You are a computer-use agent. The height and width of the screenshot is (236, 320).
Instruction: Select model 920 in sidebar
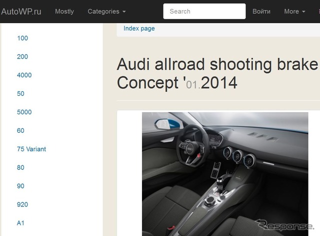[22, 204]
